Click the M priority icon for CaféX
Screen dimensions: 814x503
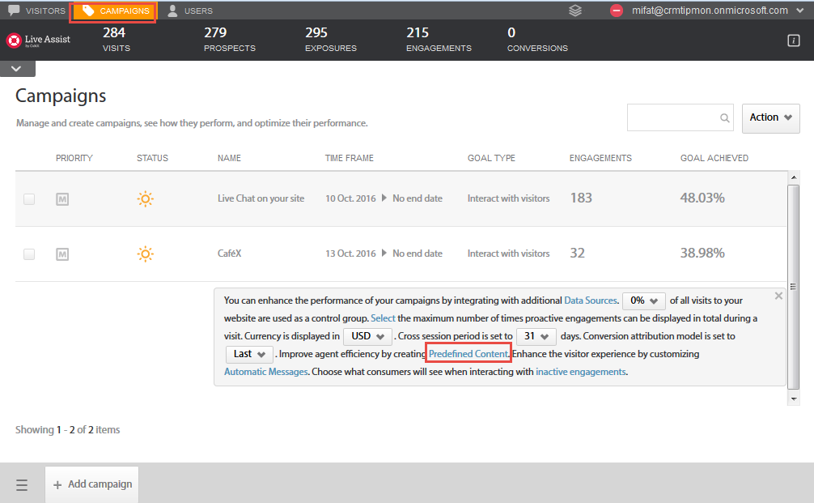click(x=62, y=254)
